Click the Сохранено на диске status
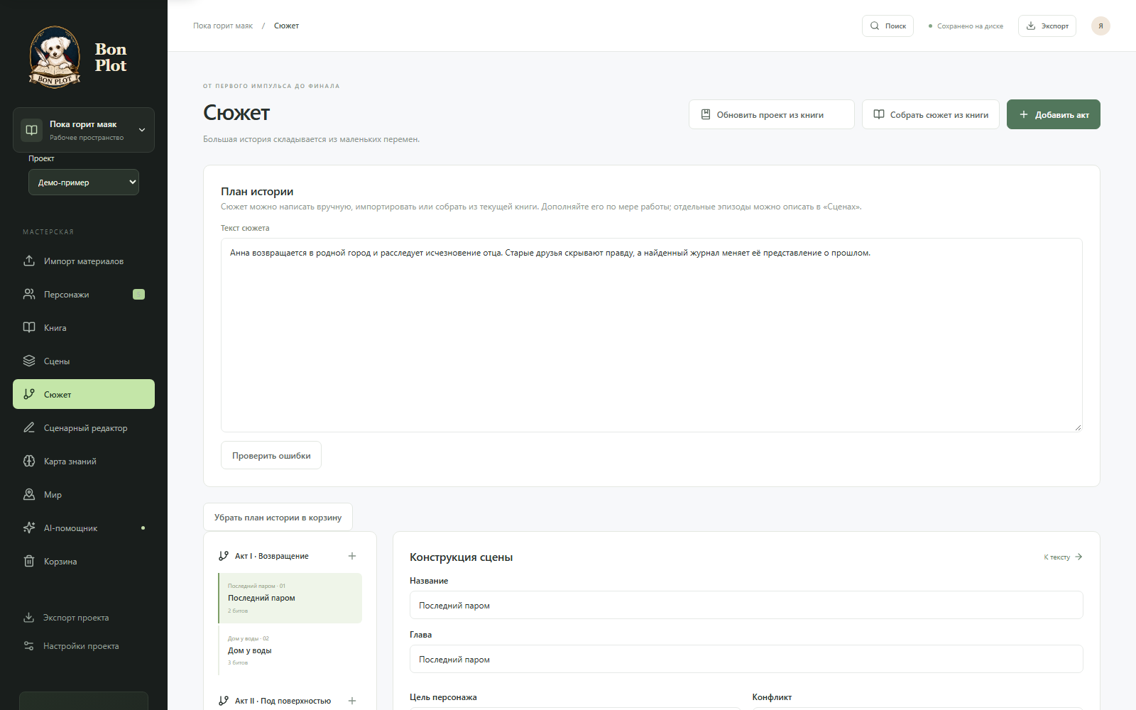The image size is (1136, 710). [x=966, y=26]
